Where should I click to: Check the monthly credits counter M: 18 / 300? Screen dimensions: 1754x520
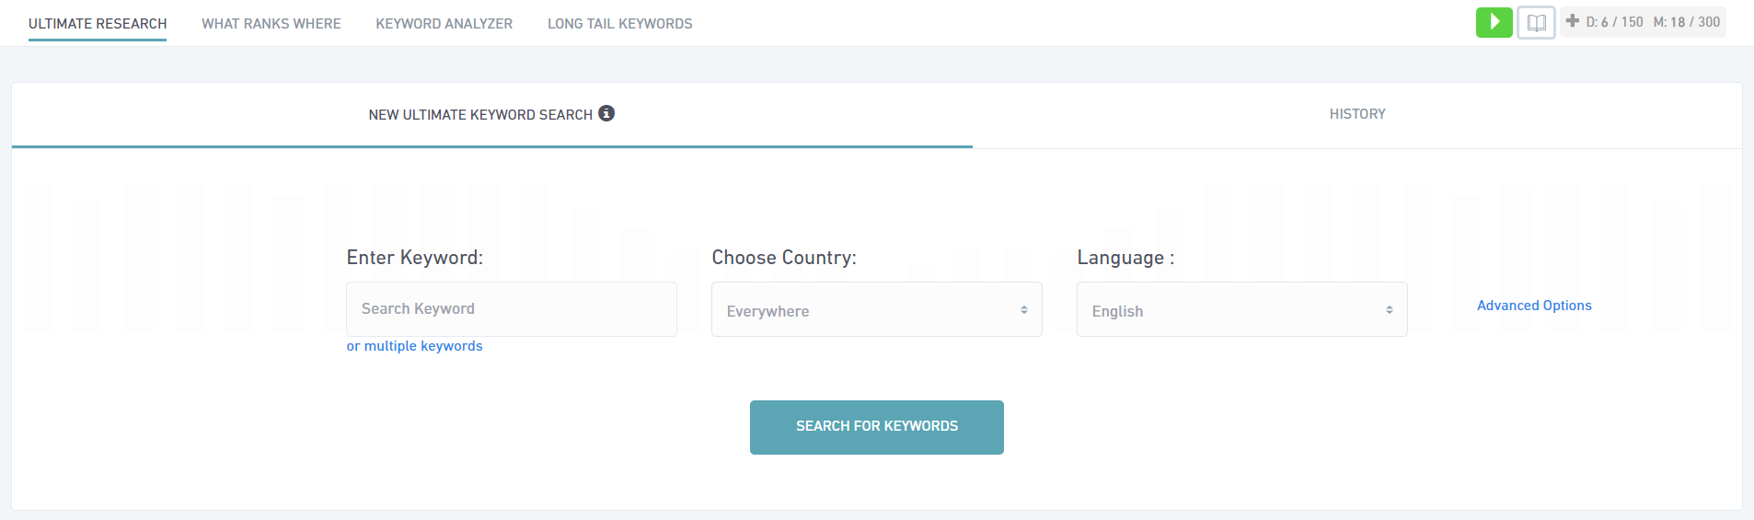click(1686, 22)
